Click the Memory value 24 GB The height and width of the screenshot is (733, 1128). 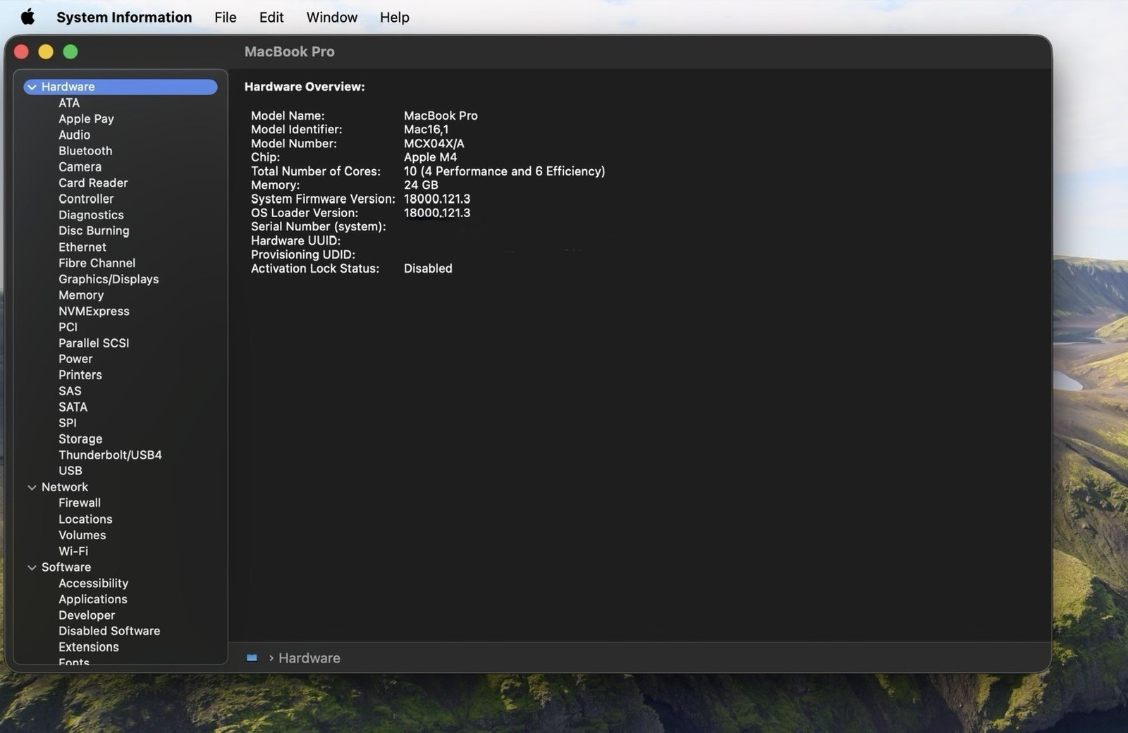(x=421, y=185)
